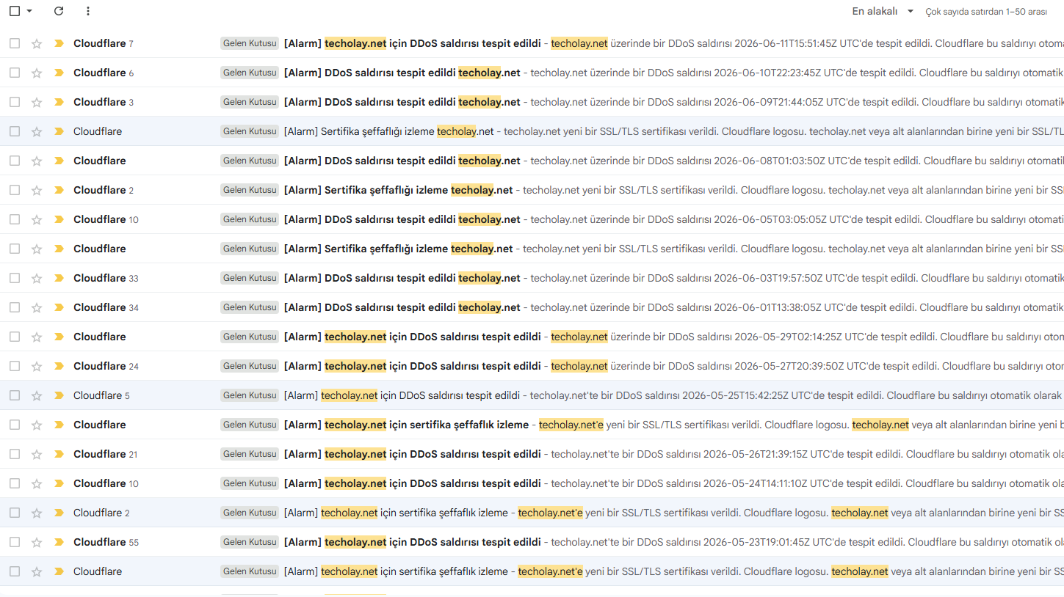
Task: Click the 'Cloudflare' sender on 2026-05-29 row
Action: (100, 337)
